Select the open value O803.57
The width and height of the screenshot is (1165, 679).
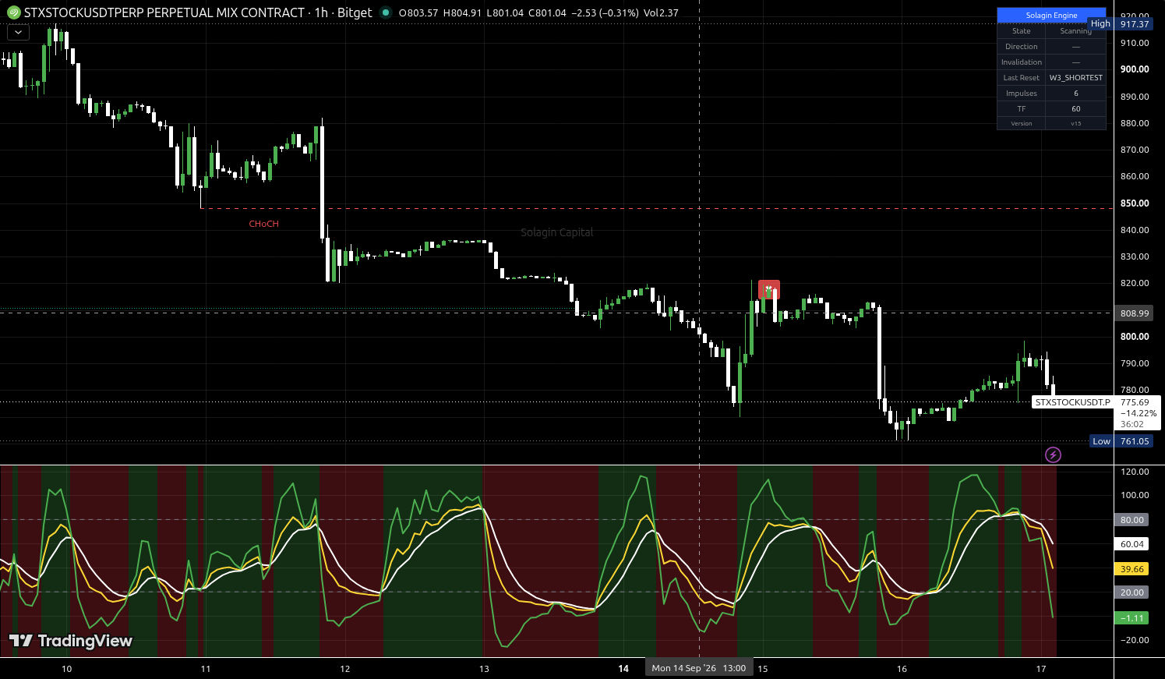tap(418, 13)
